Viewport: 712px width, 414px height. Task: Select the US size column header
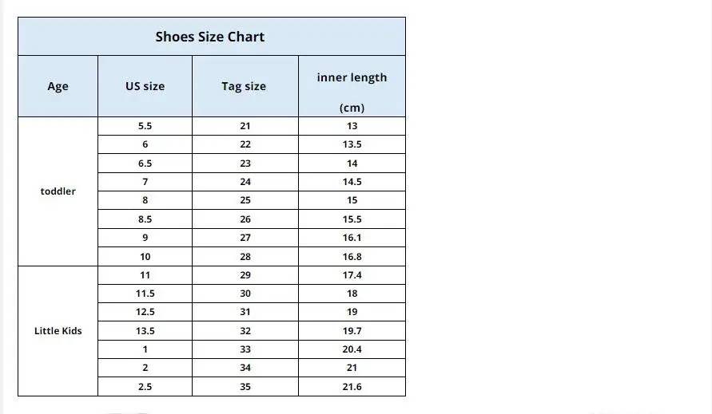click(x=145, y=86)
